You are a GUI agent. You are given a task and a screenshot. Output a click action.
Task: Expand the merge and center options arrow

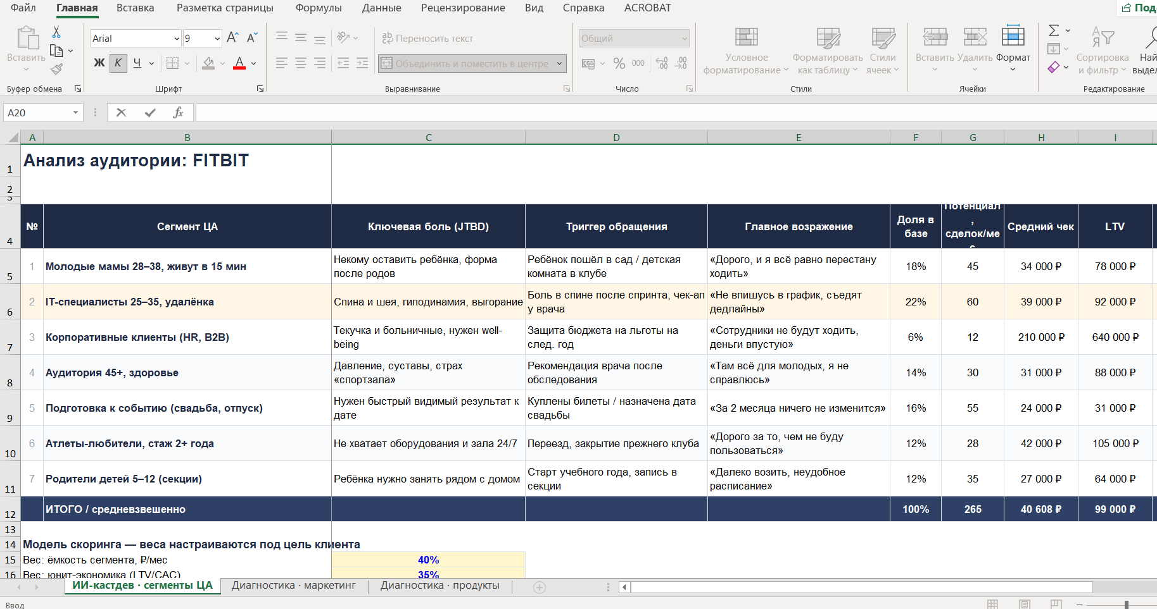(x=560, y=63)
